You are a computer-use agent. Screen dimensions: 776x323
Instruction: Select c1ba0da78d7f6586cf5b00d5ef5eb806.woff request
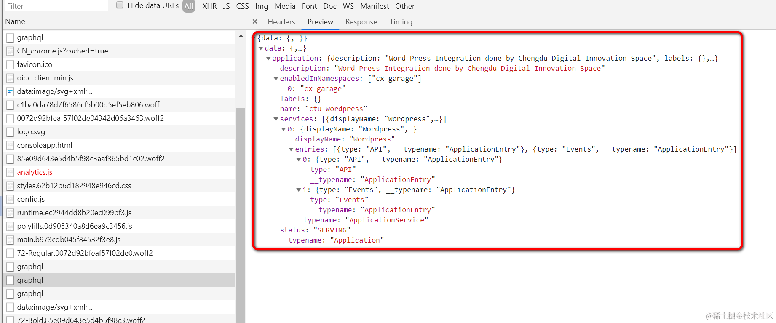coord(119,105)
